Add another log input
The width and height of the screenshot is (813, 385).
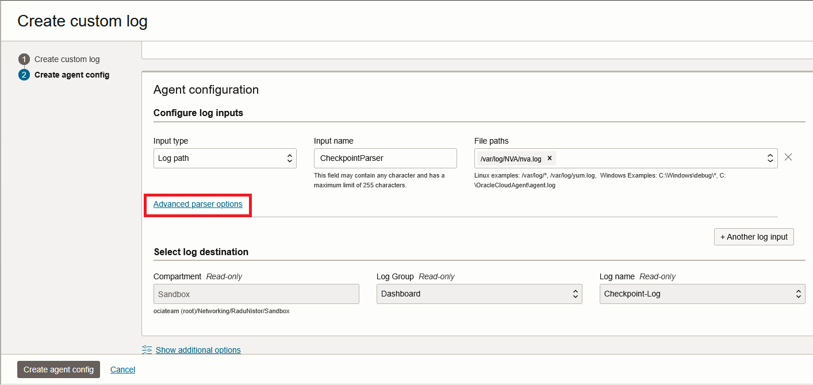point(753,237)
